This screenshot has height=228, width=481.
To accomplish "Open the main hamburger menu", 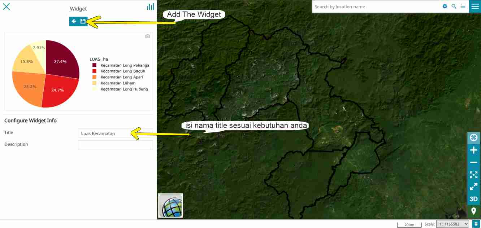I will 475,6.
